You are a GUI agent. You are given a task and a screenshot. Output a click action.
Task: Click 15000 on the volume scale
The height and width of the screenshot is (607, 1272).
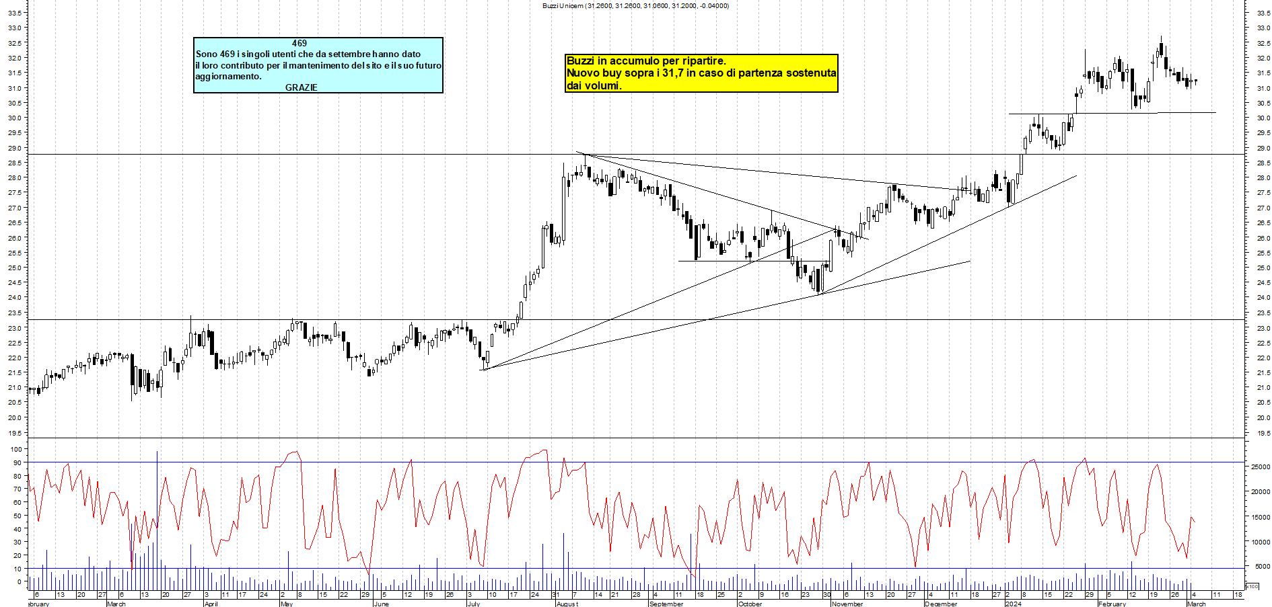[1260, 518]
